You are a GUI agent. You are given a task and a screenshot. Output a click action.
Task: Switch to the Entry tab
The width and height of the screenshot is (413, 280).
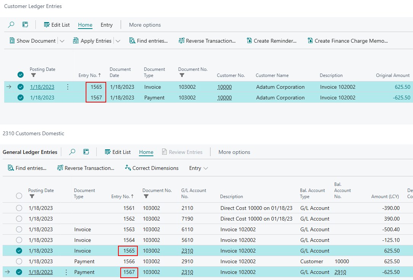(x=107, y=24)
